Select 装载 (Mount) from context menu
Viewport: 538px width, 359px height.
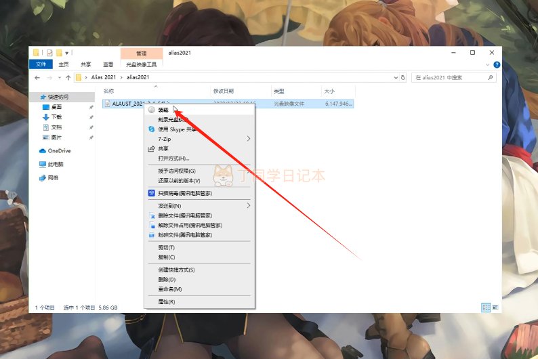point(163,110)
